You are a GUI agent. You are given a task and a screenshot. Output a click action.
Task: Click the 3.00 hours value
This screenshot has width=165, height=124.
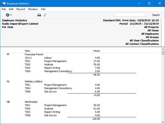click(x=97, y=71)
